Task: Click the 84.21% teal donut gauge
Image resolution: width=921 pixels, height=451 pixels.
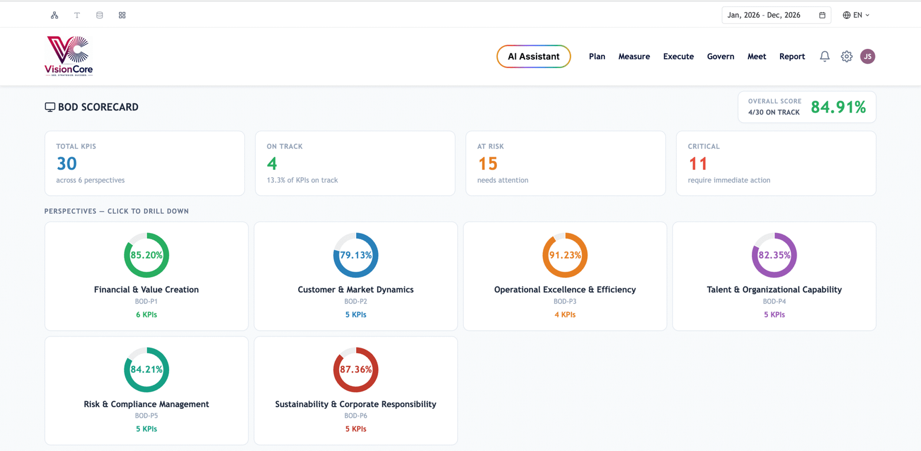Action: 146,369
